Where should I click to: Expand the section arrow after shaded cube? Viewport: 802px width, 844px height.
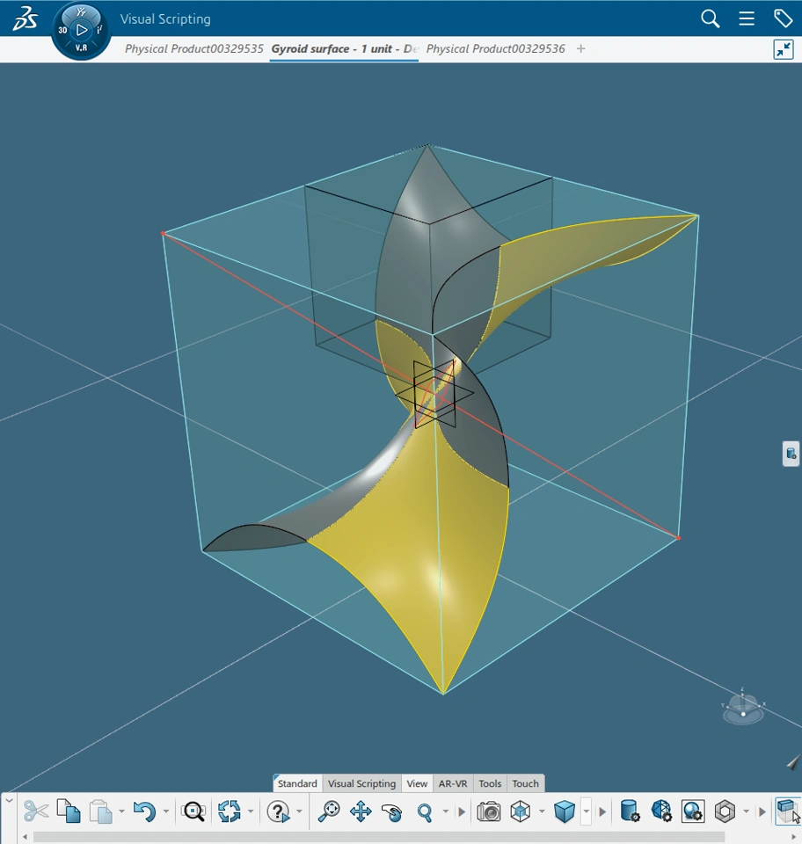click(602, 811)
